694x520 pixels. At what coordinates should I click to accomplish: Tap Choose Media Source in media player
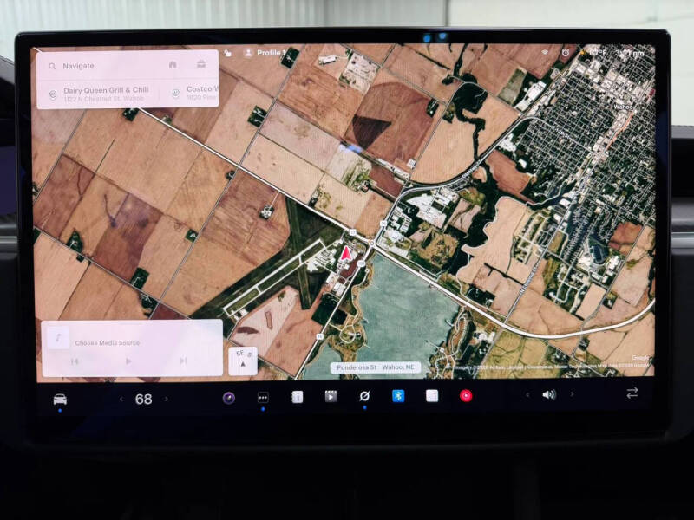click(107, 342)
